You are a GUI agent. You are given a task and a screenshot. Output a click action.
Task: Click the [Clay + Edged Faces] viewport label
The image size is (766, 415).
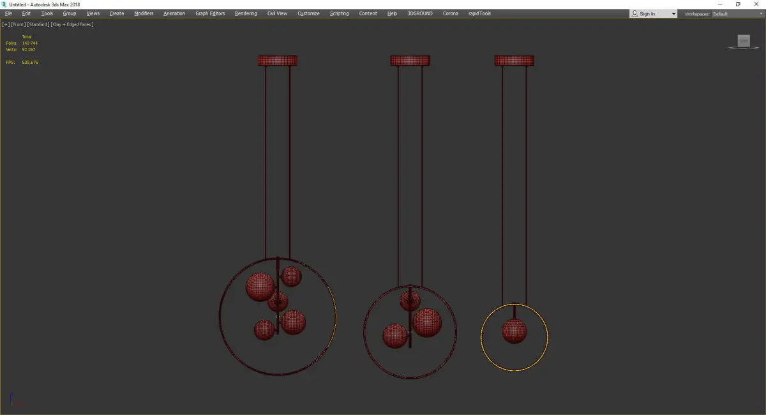tap(72, 24)
